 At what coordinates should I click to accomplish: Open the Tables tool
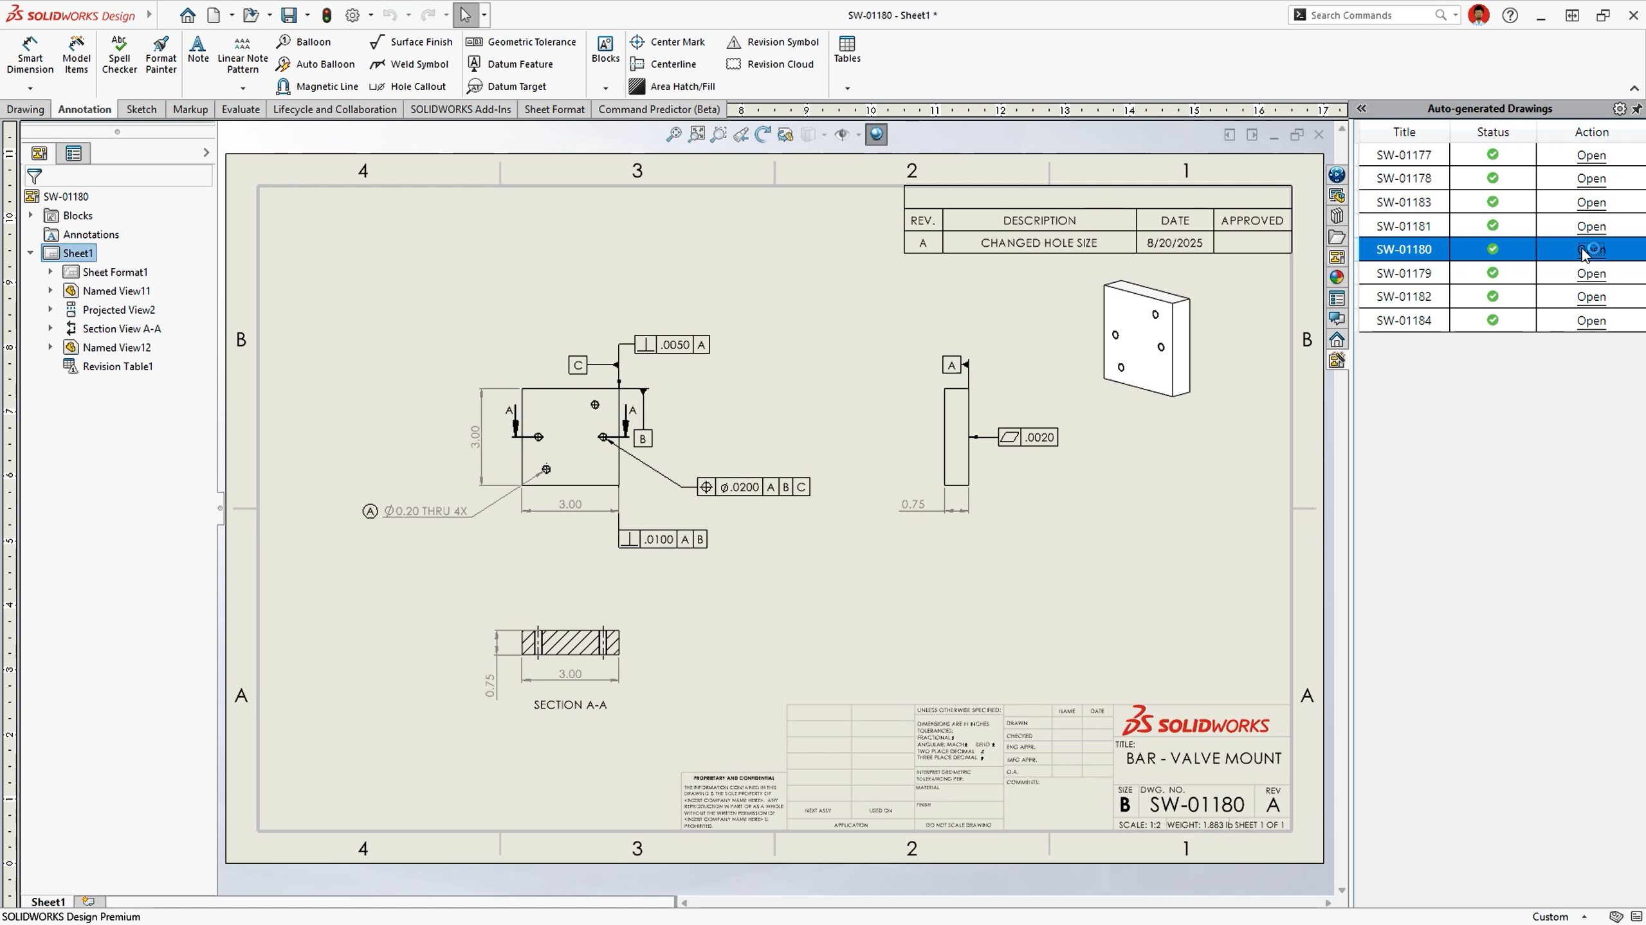click(846, 50)
